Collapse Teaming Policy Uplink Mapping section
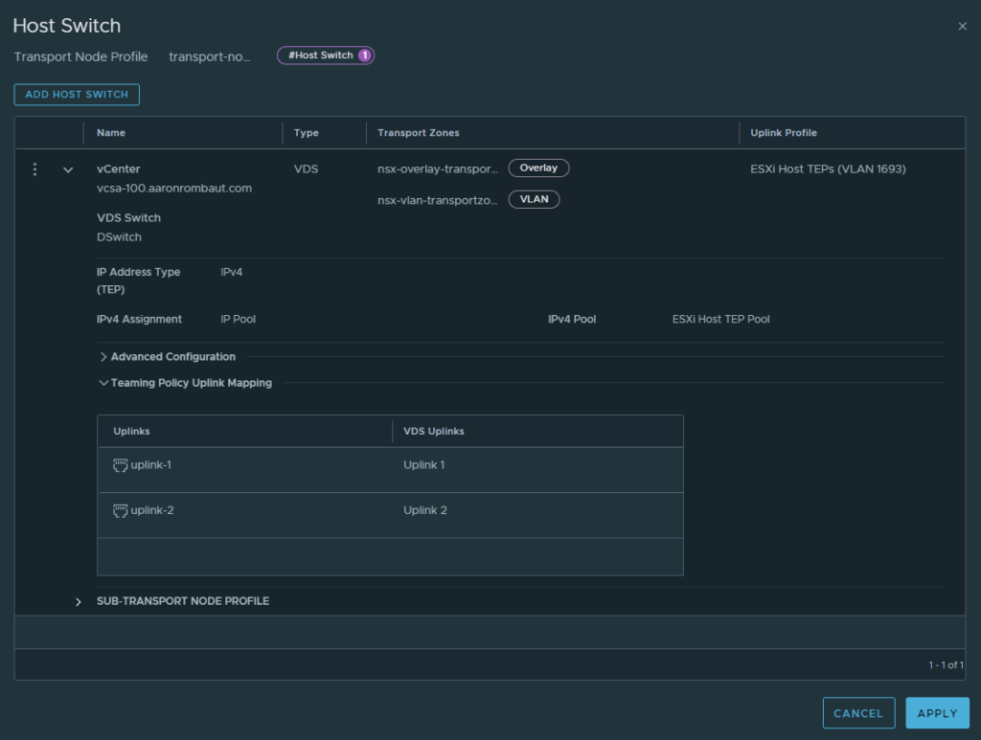Screen dimensions: 981x740 [x=103, y=383]
